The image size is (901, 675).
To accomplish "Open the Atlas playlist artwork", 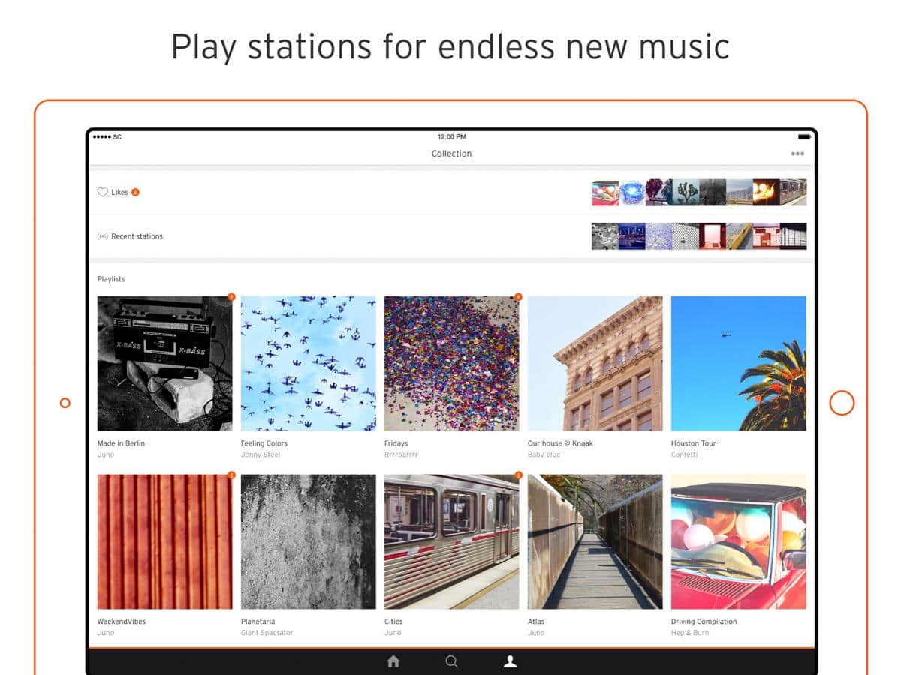I will 595,541.
